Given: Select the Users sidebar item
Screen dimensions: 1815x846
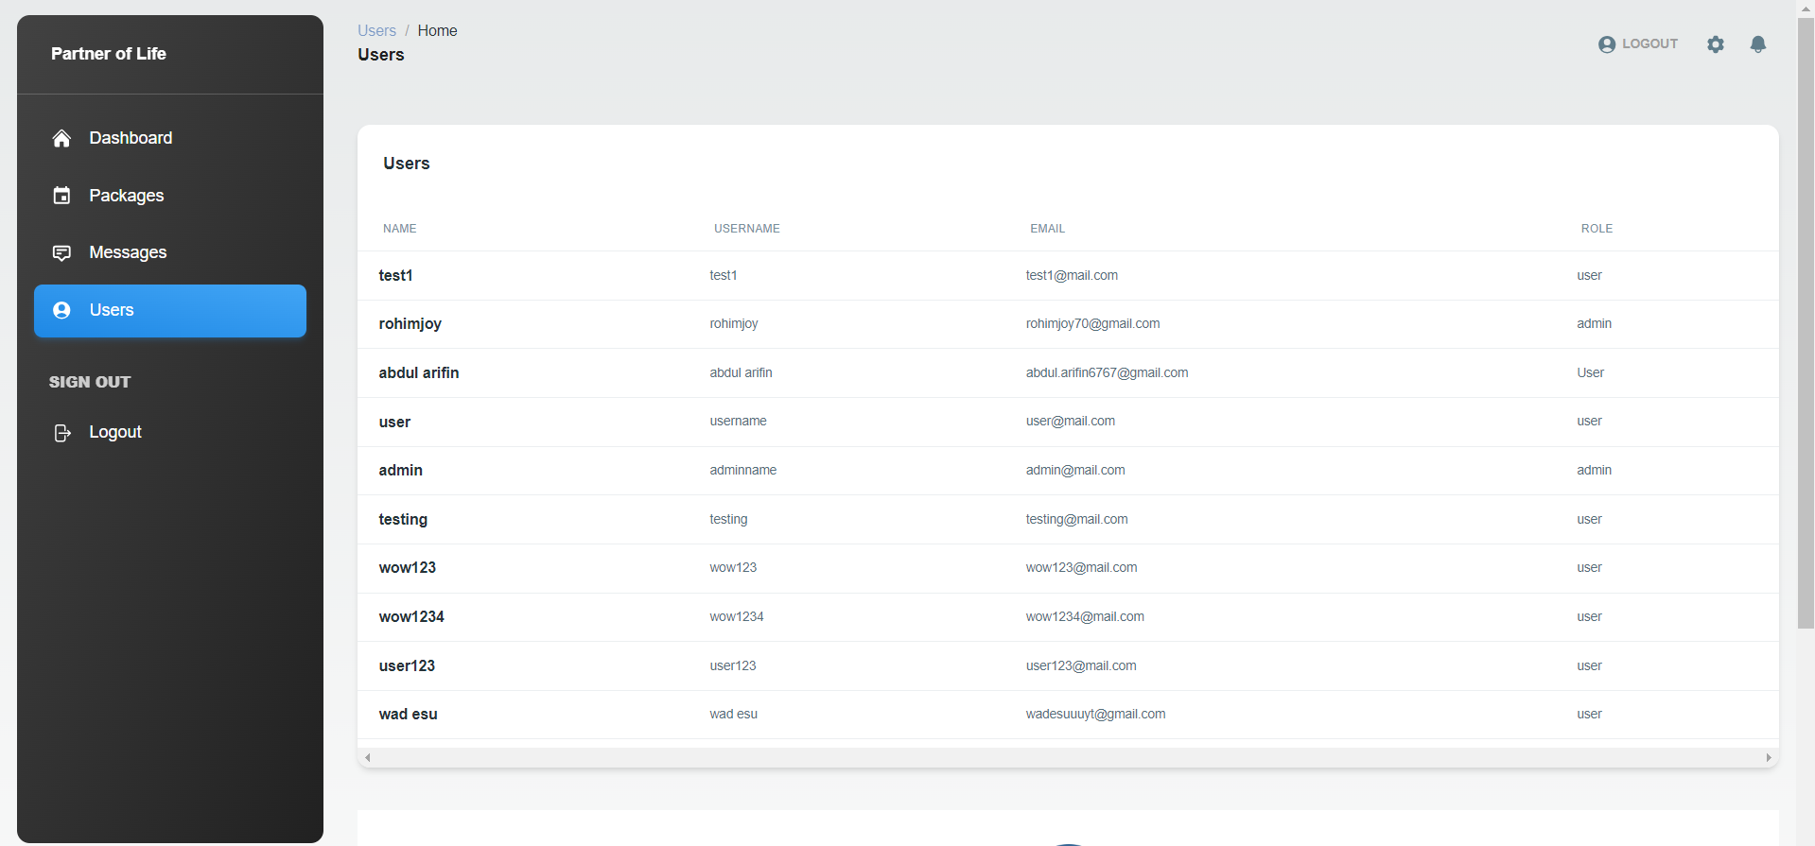Looking at the screenshot, I should 170,311.
